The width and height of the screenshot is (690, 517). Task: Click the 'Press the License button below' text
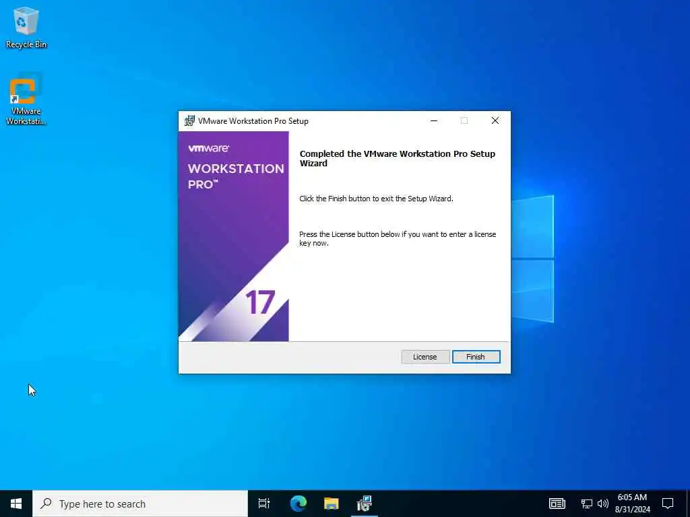click(x=398, y=239)
